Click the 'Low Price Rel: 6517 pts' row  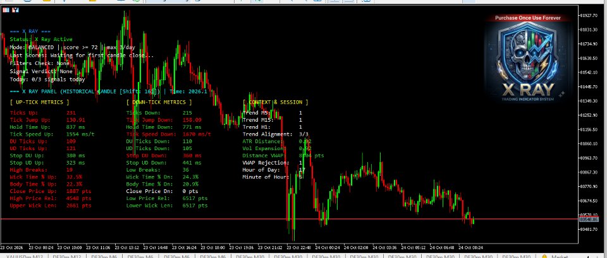tap(166, 199)
